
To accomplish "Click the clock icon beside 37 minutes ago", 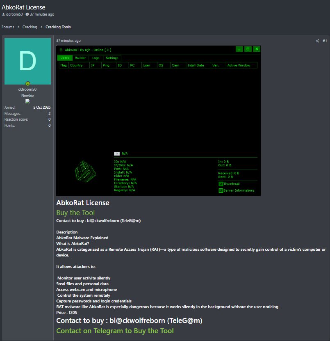I will (27, 14).
